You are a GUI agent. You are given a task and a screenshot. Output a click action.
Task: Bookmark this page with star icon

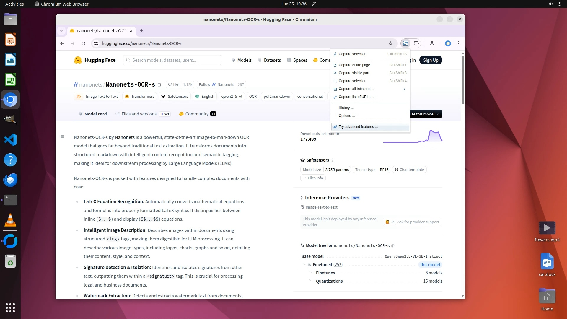click(390, 43)
